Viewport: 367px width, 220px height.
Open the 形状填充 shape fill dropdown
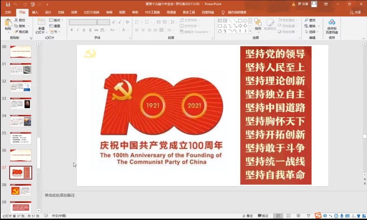click(x=287, y=20)
